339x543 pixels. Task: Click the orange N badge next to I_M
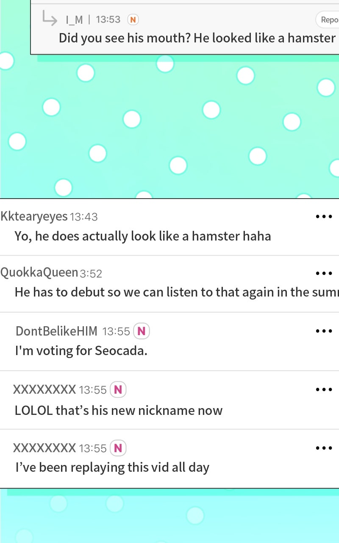tap(133, 20)
